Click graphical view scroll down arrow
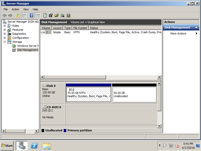Viewport: 201px width, 151px height. (x=159, y=126)
